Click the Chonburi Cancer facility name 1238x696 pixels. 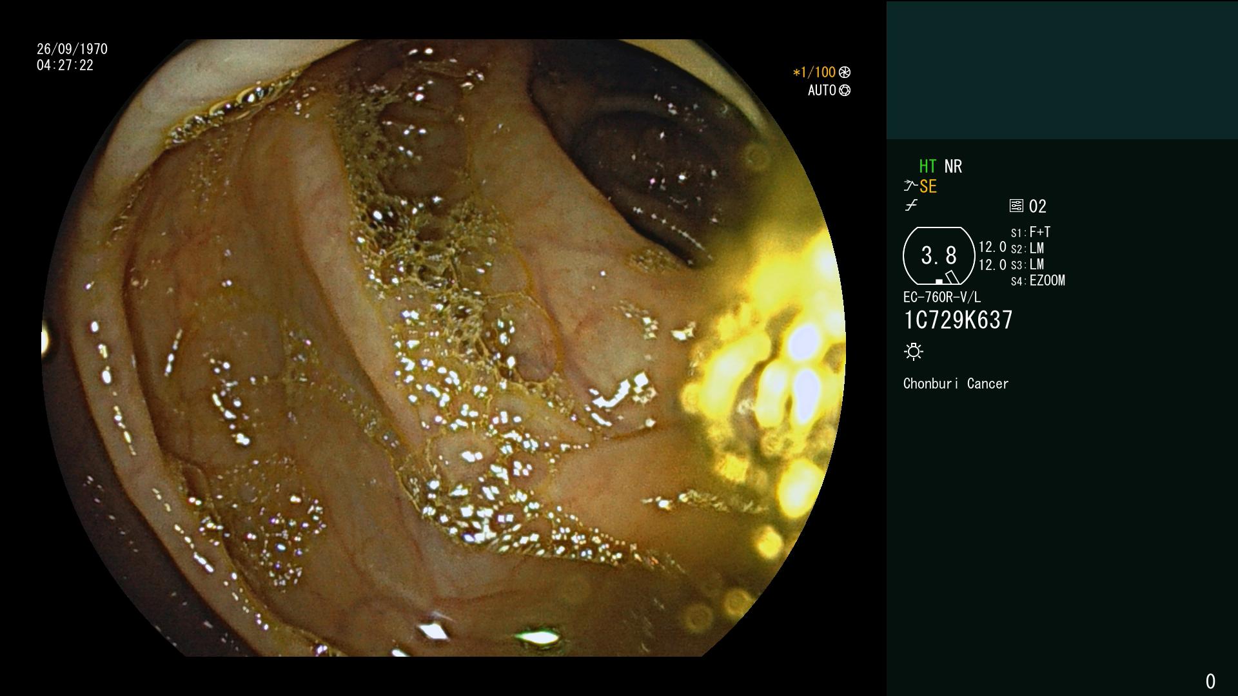(956, 383)
